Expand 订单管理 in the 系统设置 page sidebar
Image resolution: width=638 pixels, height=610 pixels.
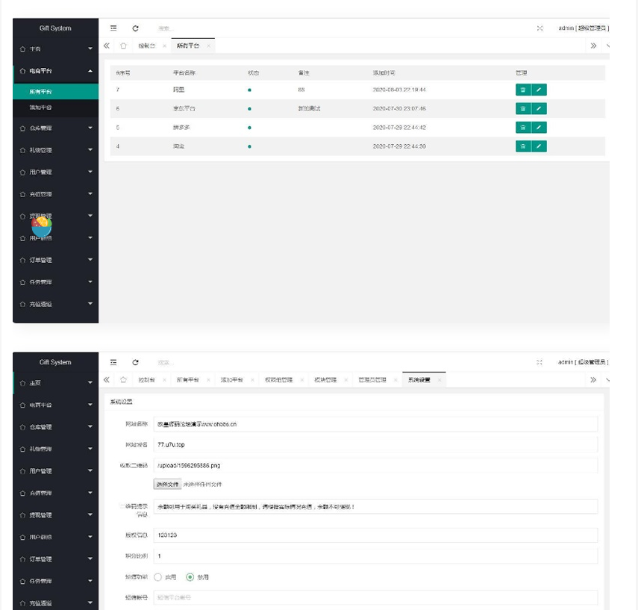(x=55, y=559)
